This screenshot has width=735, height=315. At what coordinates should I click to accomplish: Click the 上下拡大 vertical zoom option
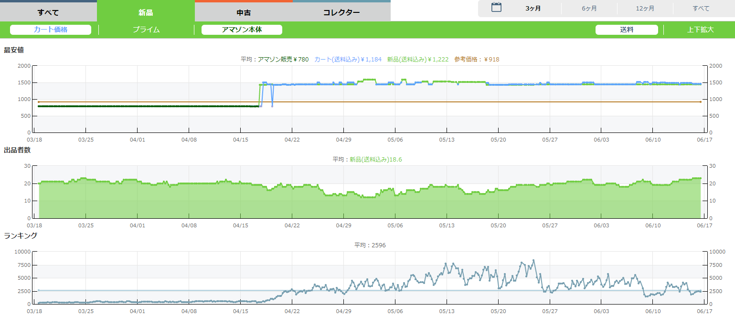(x=700, y=30)
